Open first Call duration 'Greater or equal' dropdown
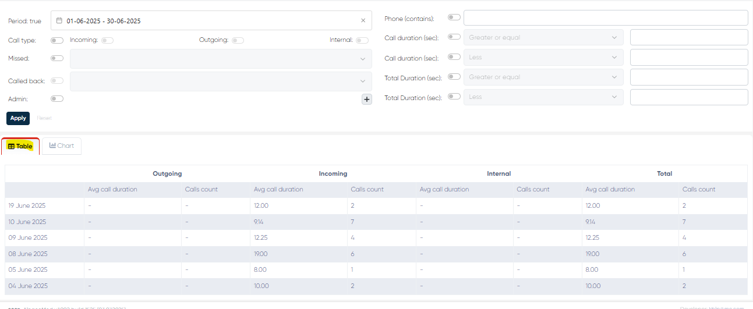This screenshot has height=309, width=753. coord(543,38)
